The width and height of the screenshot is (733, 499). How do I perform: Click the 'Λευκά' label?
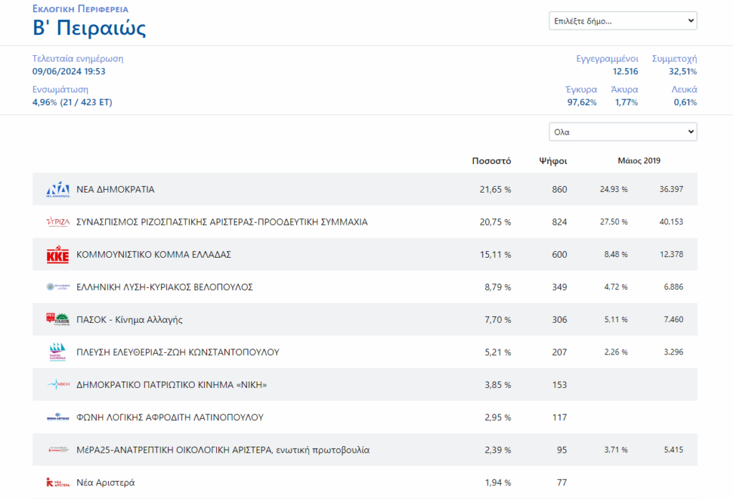pyautogui.click(x=684, y=89)
